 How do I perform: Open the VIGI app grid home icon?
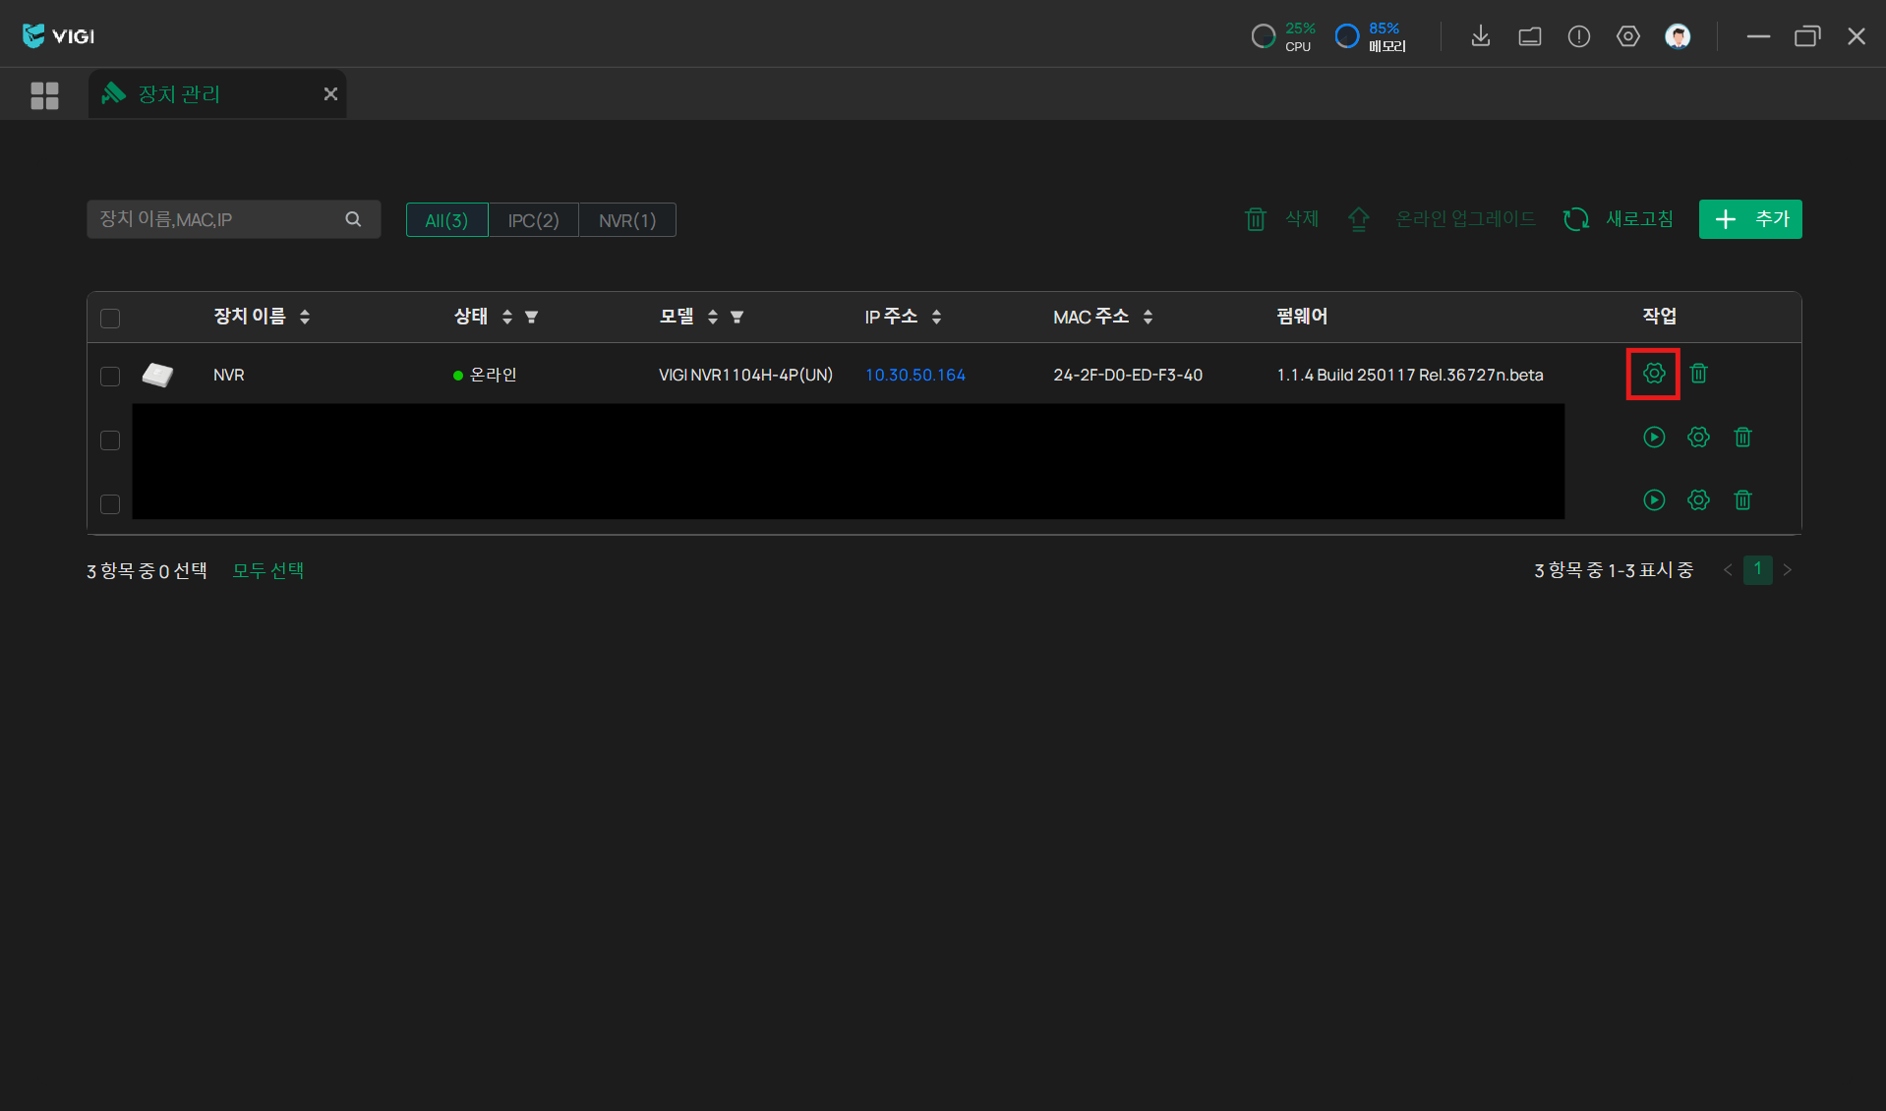click(44, 95)
